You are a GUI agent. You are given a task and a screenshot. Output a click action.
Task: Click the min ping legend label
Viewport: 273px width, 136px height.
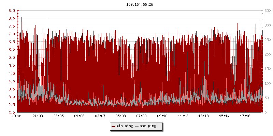pyautogui.click(x=125, y=126)
